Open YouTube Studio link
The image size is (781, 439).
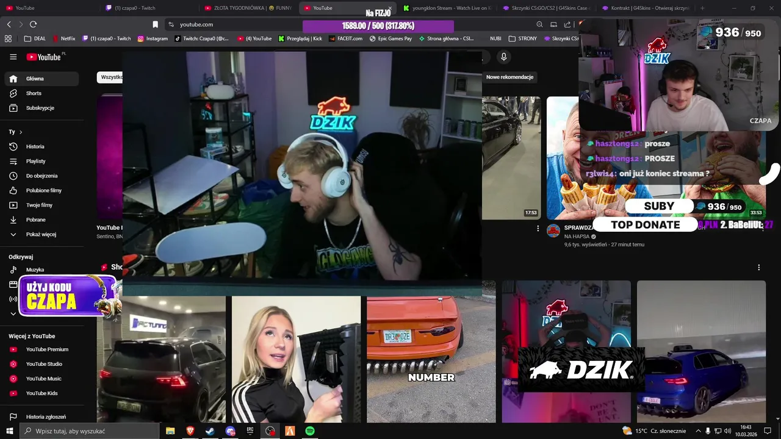tap(41, 364)
